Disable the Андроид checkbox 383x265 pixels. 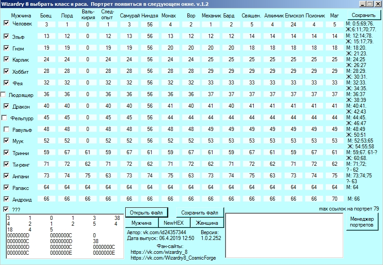tap(6, 199)
